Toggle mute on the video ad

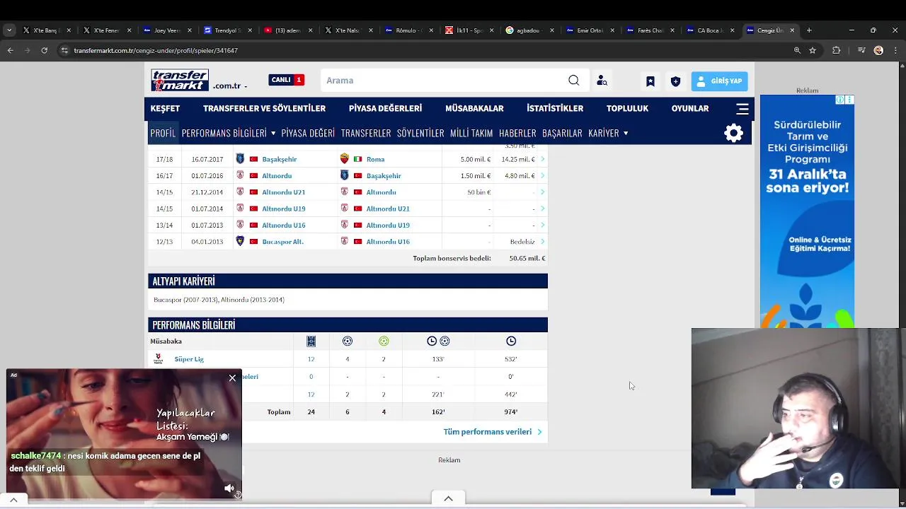tap(229, 488)
